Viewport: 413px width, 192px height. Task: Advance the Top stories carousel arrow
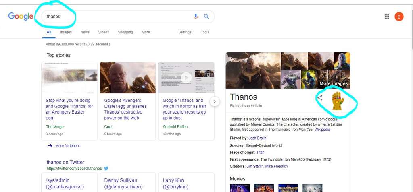coord(215,101)
